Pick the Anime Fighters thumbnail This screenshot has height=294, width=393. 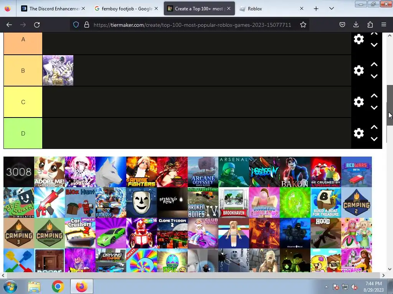tap(142, 172)
